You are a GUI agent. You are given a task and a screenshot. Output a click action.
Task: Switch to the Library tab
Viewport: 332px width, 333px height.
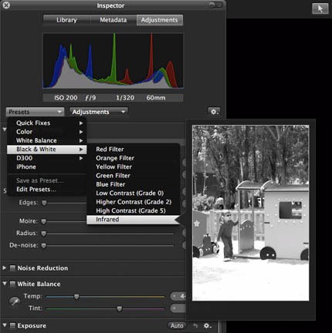[66, 20]
